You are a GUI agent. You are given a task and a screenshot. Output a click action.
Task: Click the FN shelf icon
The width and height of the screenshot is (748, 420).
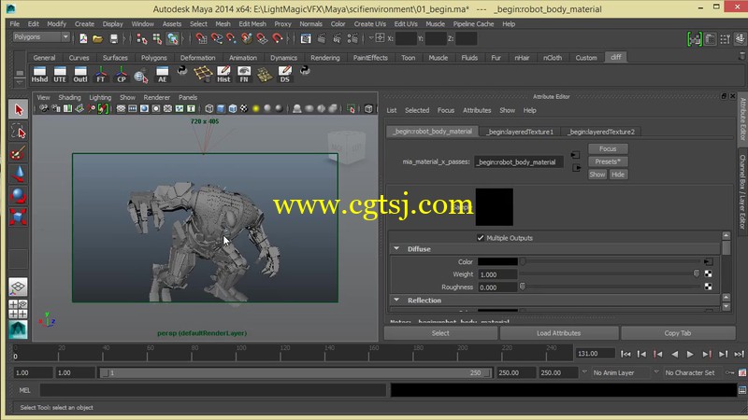[x=244, y=75]
